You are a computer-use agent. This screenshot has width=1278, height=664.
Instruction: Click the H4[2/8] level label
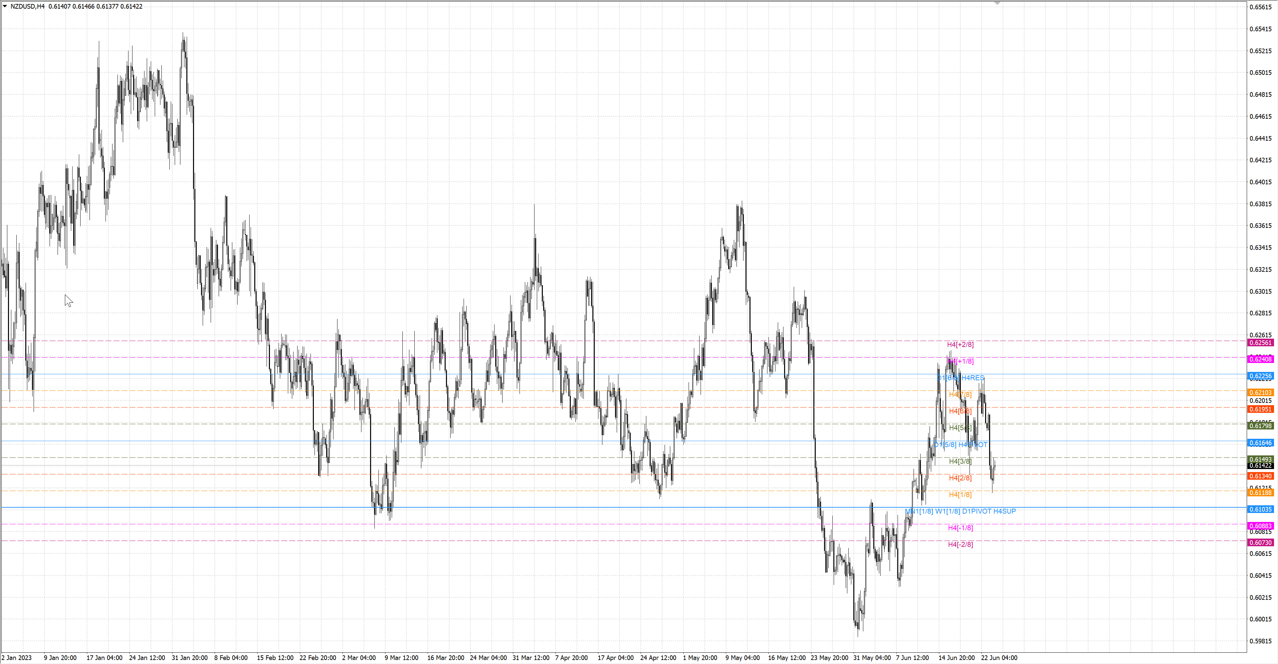coord(960,478)
